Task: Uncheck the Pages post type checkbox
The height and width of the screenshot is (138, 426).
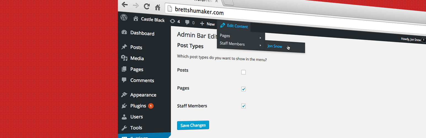Action: coord(243,89)
